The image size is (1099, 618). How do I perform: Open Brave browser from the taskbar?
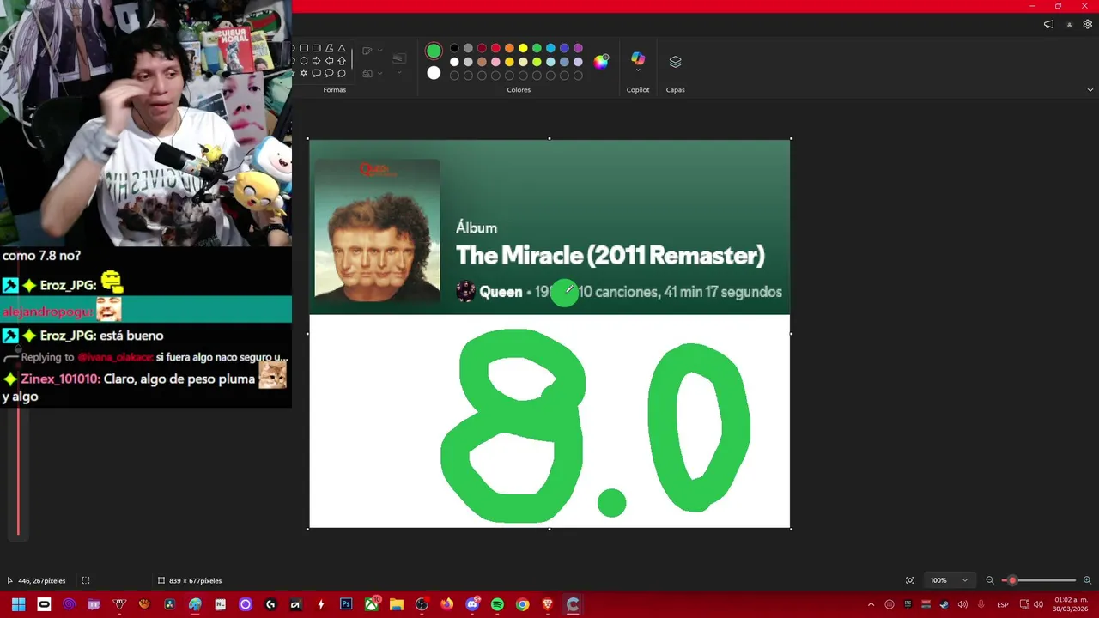547,604
